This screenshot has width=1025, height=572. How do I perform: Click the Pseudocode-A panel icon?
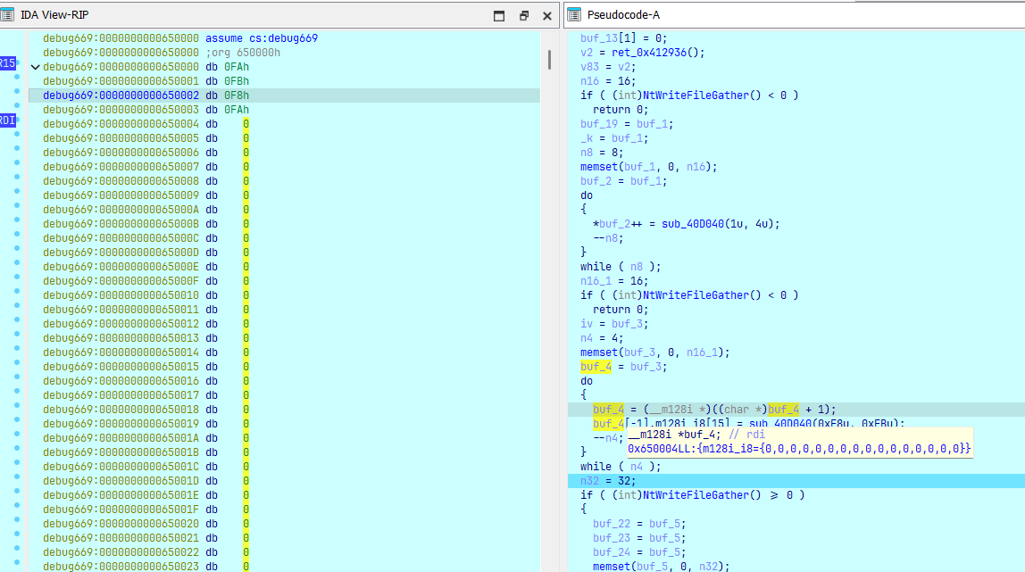[575, 15]
